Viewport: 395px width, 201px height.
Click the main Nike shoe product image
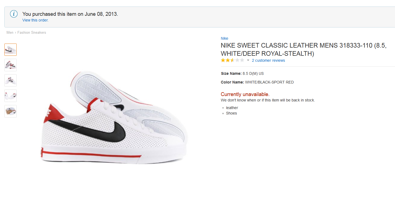point(115,117)
